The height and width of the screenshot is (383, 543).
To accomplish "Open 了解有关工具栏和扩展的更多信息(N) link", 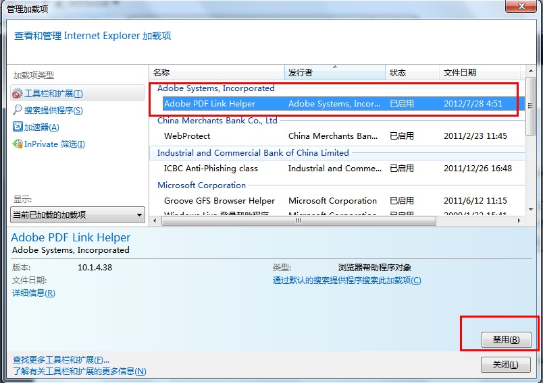I will click(x=79, y=372).
